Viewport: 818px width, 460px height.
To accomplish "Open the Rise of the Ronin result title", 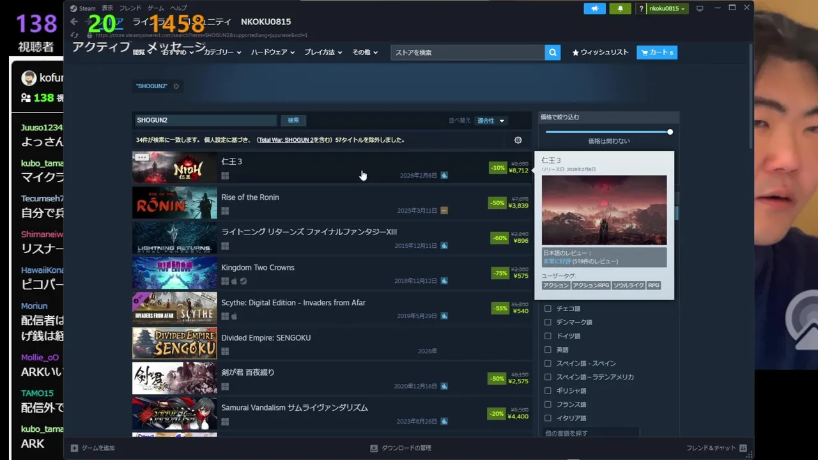I will (x=250, y=197).
